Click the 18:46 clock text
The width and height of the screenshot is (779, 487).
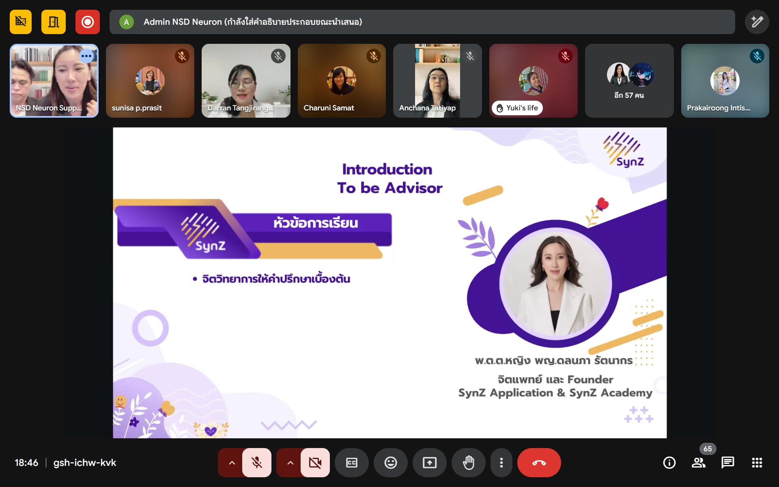(26, 463)
